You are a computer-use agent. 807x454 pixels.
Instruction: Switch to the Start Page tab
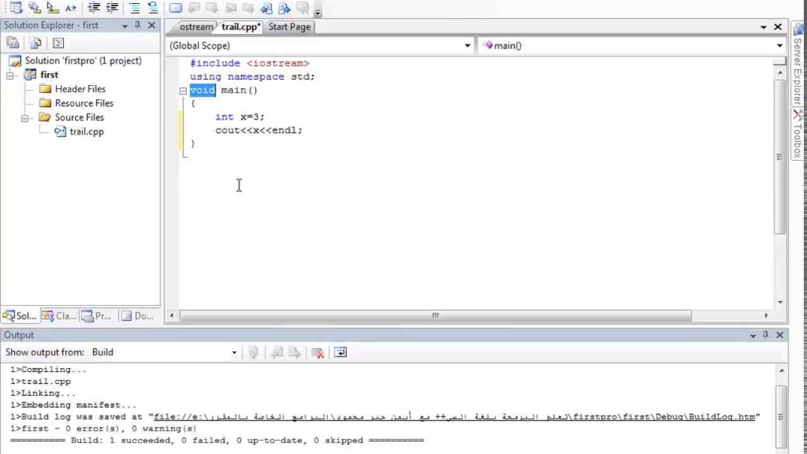(289, 27)
